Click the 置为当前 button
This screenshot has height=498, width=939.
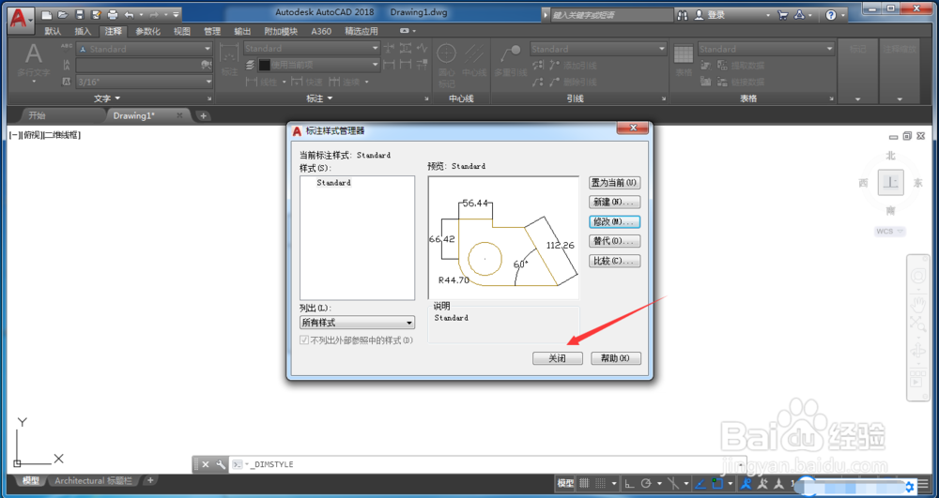point(614,183)
